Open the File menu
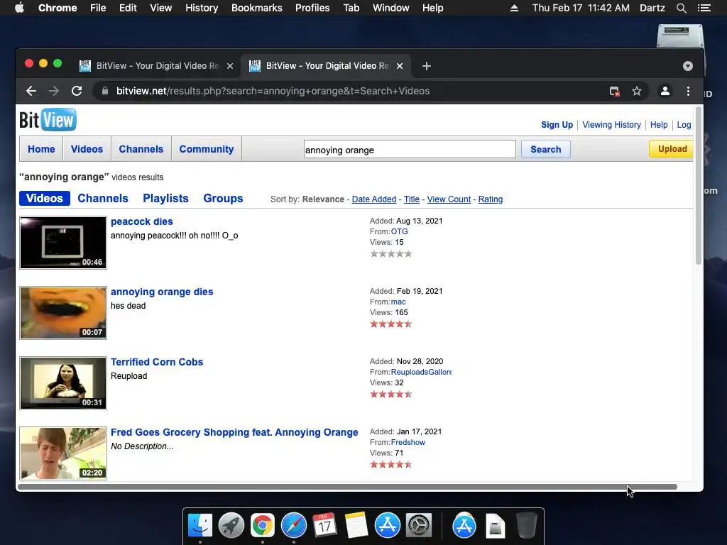 point(98,8)
